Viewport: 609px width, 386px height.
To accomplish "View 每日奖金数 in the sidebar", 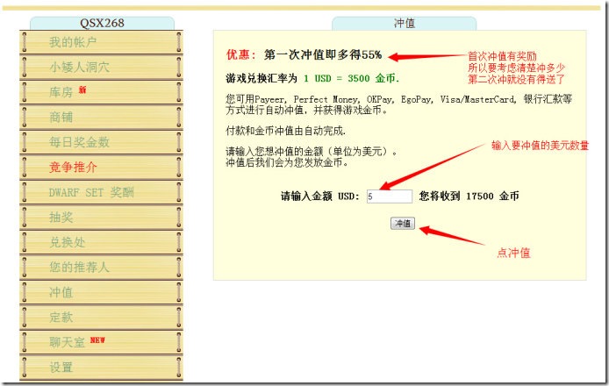I will (x=79, y=142).
